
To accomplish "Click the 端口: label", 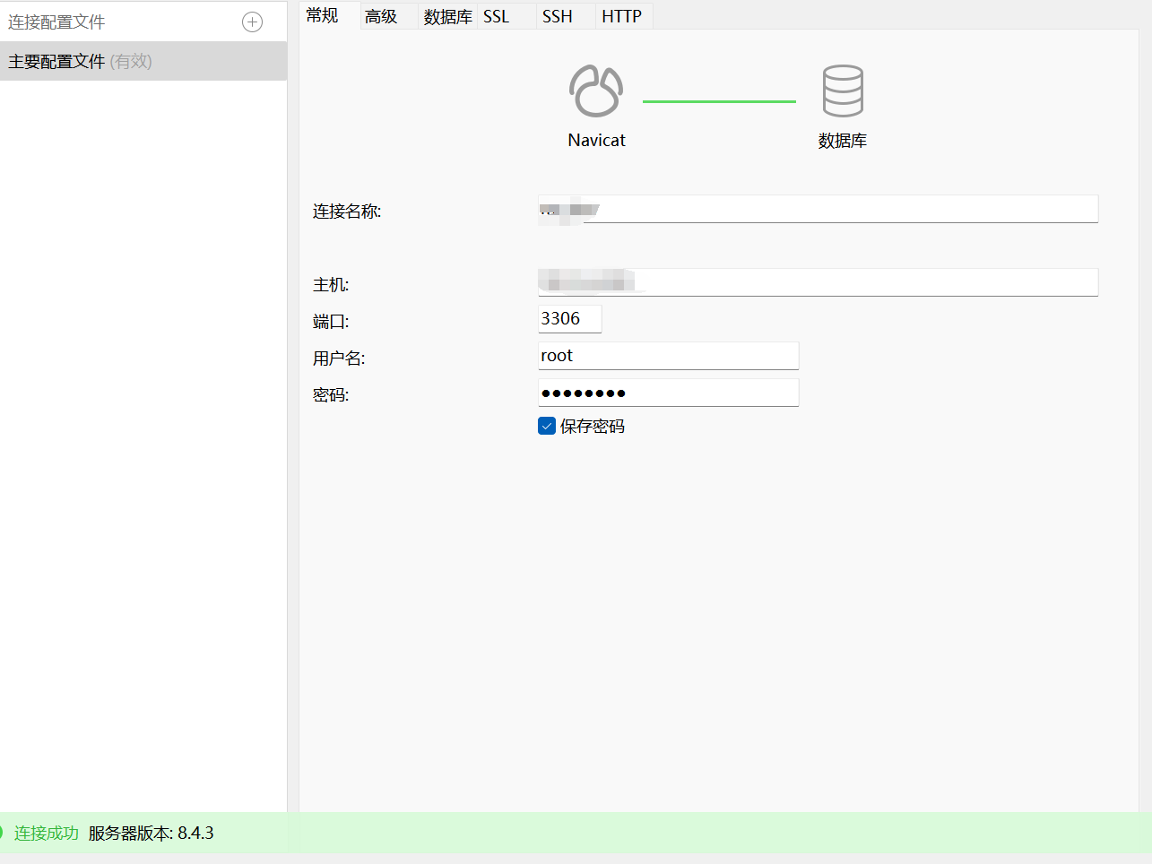I will point(331,322).
